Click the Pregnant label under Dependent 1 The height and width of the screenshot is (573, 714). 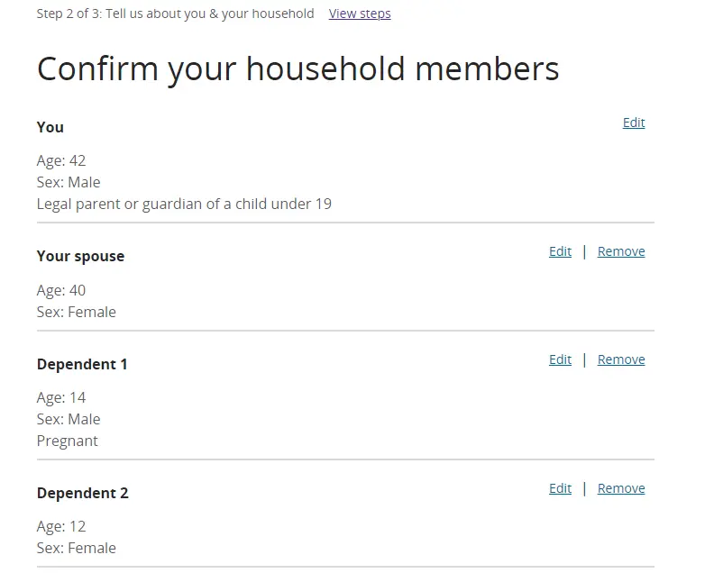coord(68,441)
